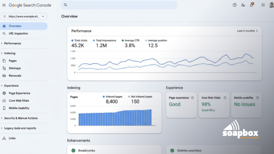Open the Core Web Vitals 98% card
This screenshot has height=154, width=274.
[x=214, y=105]
